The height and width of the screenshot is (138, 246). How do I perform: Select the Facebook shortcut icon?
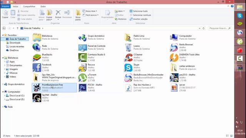(x=37, y=67)
